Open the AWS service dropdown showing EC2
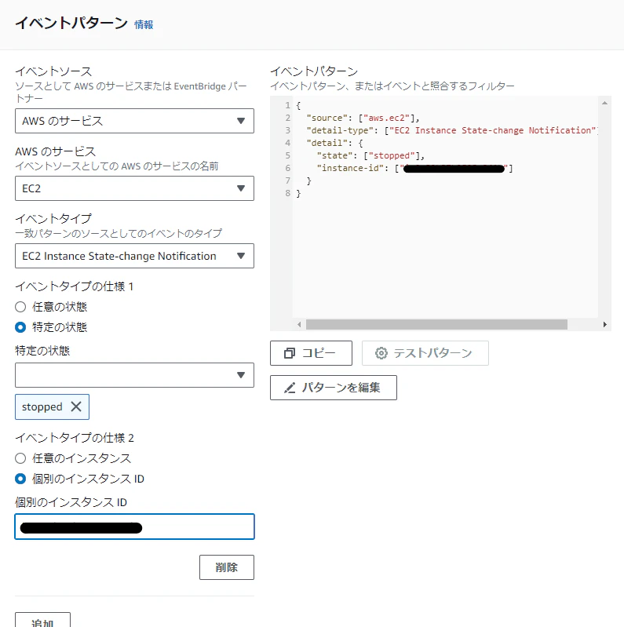This screenshot has width=624, height=627. (134, 188)
